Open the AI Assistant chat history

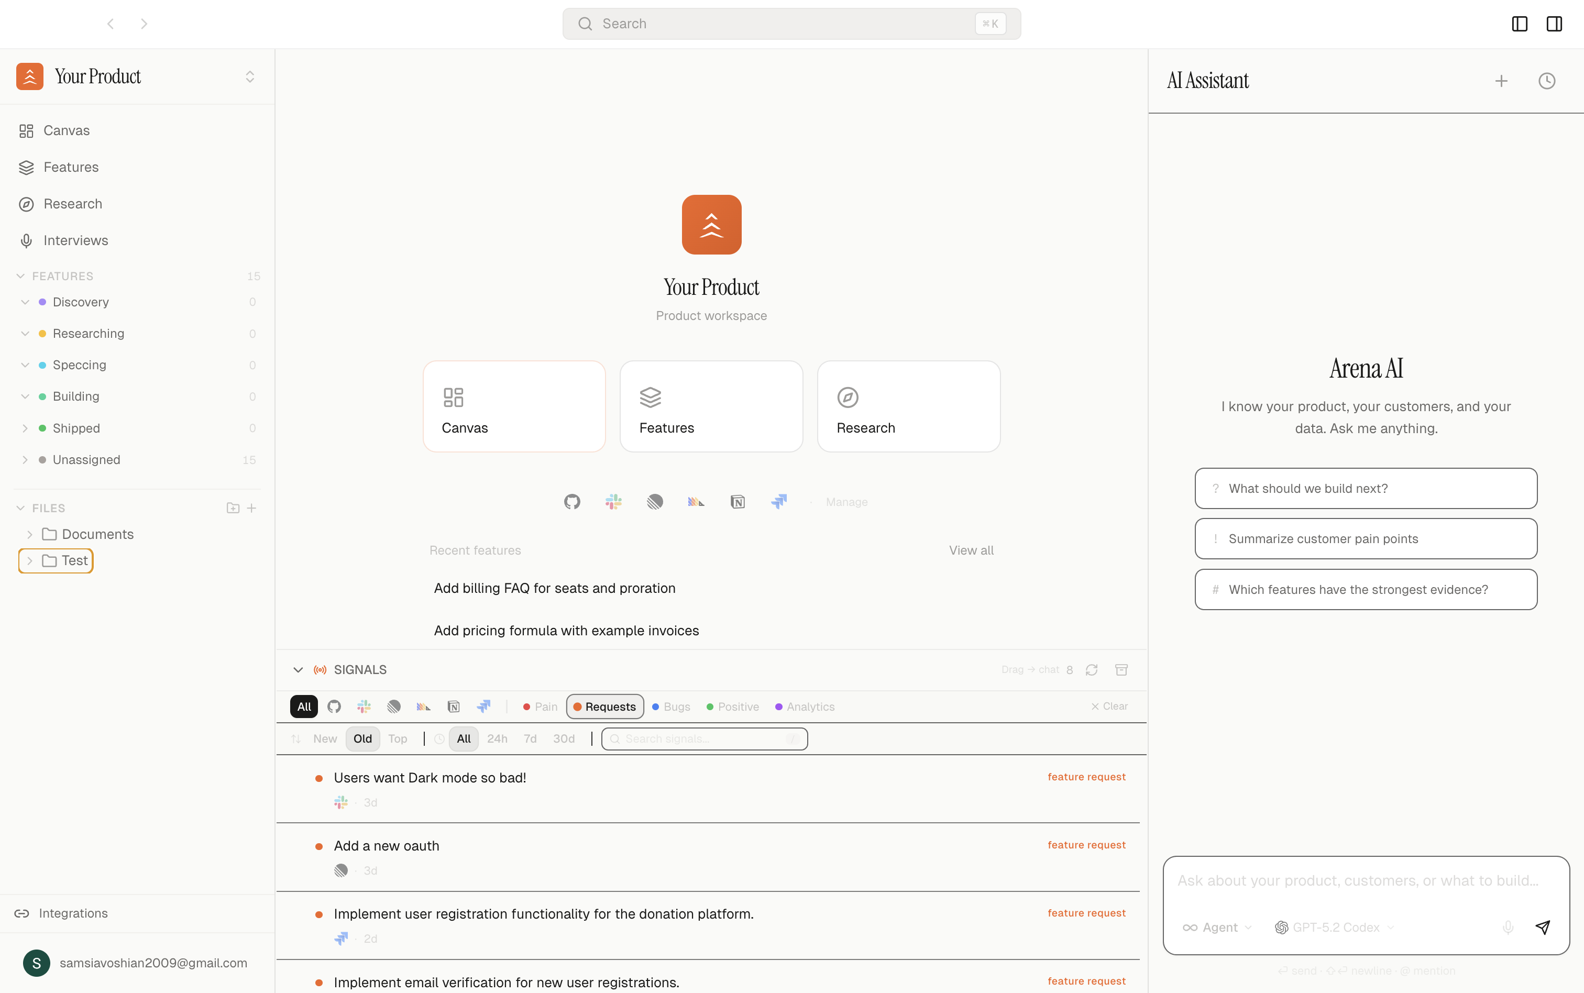pyautogui.click(x=1547, y=81)
